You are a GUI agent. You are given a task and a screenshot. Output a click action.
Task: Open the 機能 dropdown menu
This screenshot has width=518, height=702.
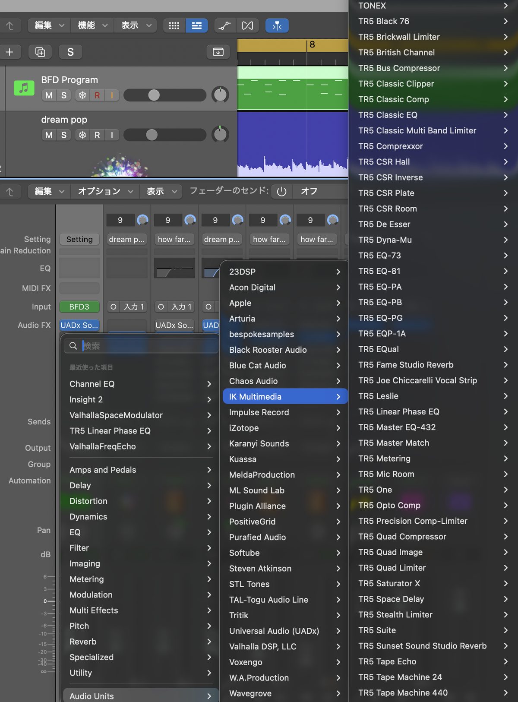point(92,26)
